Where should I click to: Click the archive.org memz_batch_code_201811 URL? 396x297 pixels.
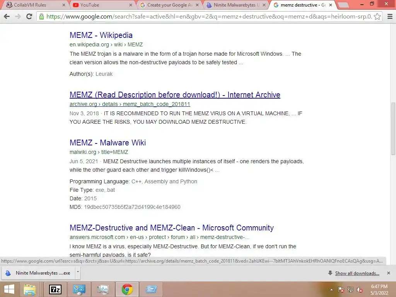130,104
